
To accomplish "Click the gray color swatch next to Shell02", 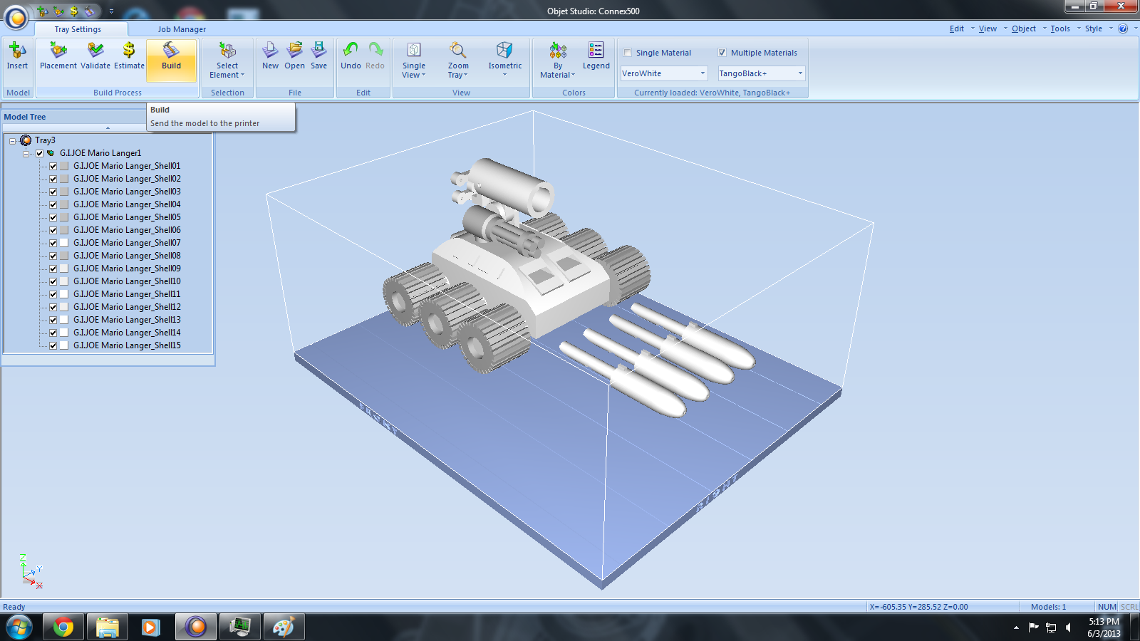I will coord(64,179).
